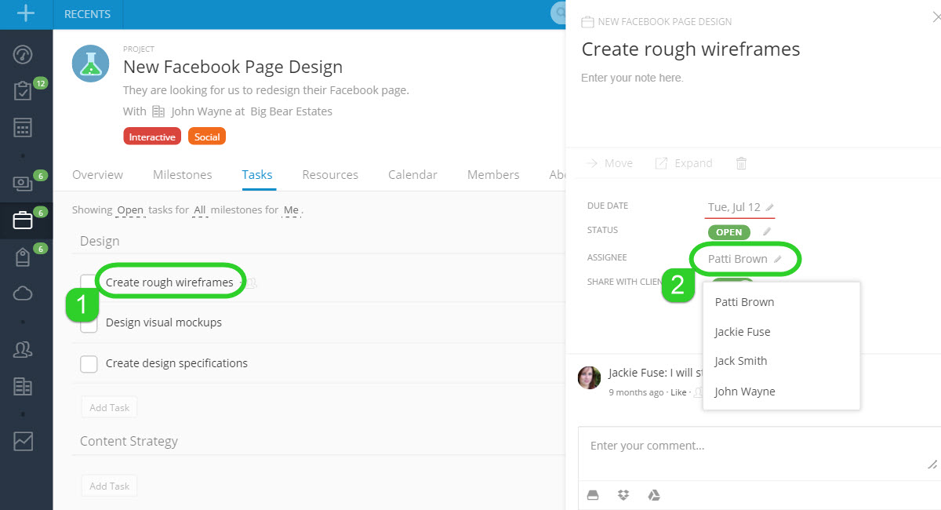Attach file from computer drive icon
This screenshot has height=510, width=941.
pos(594,495)
